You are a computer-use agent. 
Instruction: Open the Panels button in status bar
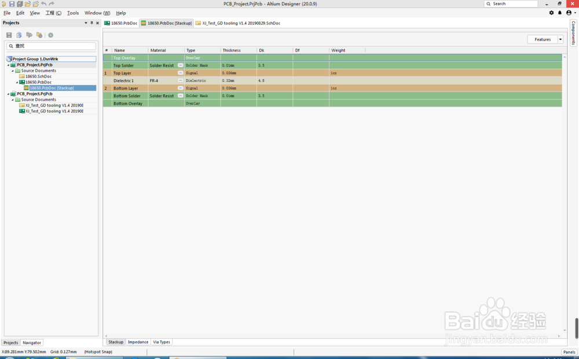pos(569,352)
